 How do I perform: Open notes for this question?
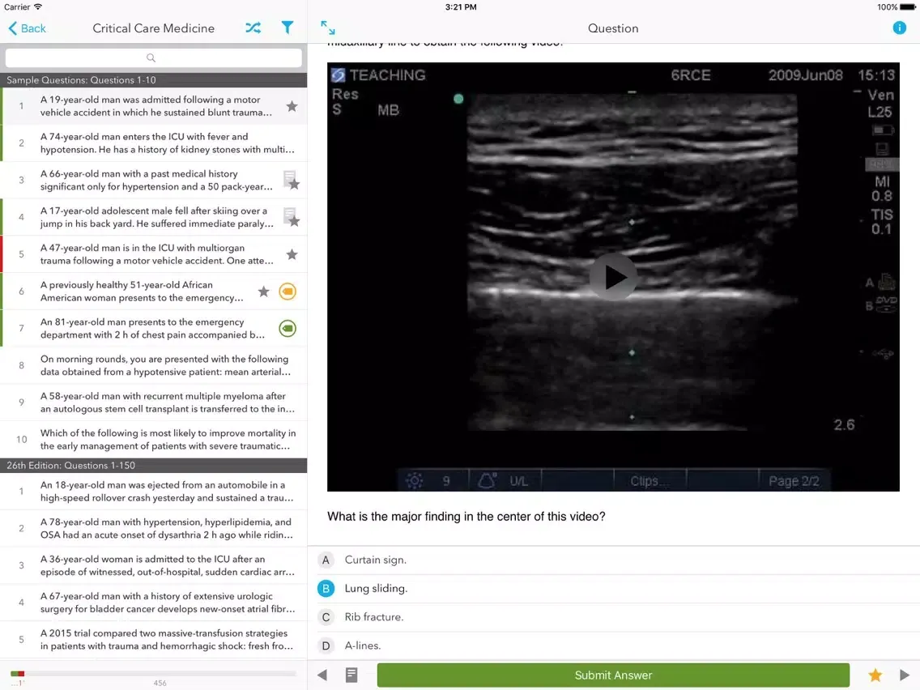click(351, 675)
